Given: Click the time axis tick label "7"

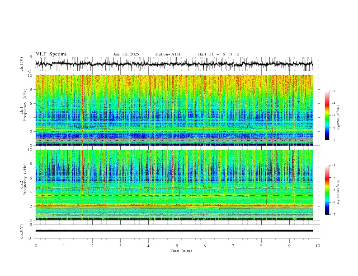Looking at the screenshot, I should pyautogui.click(x=233, y=246).
